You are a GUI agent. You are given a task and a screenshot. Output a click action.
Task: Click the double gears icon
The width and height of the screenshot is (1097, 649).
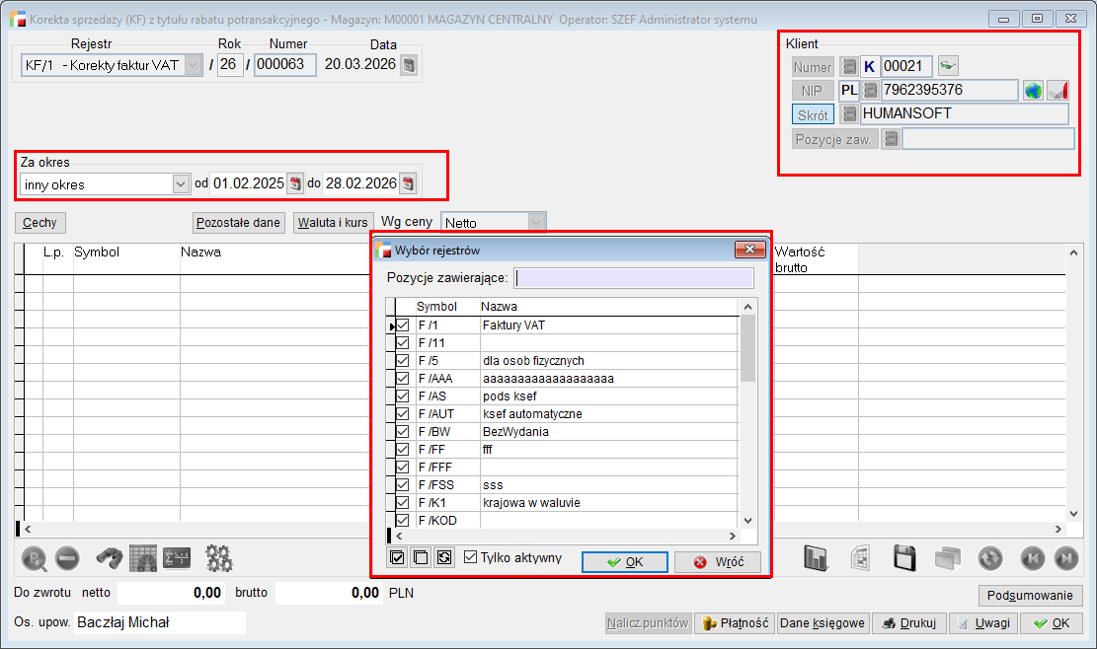click(218, 558)
